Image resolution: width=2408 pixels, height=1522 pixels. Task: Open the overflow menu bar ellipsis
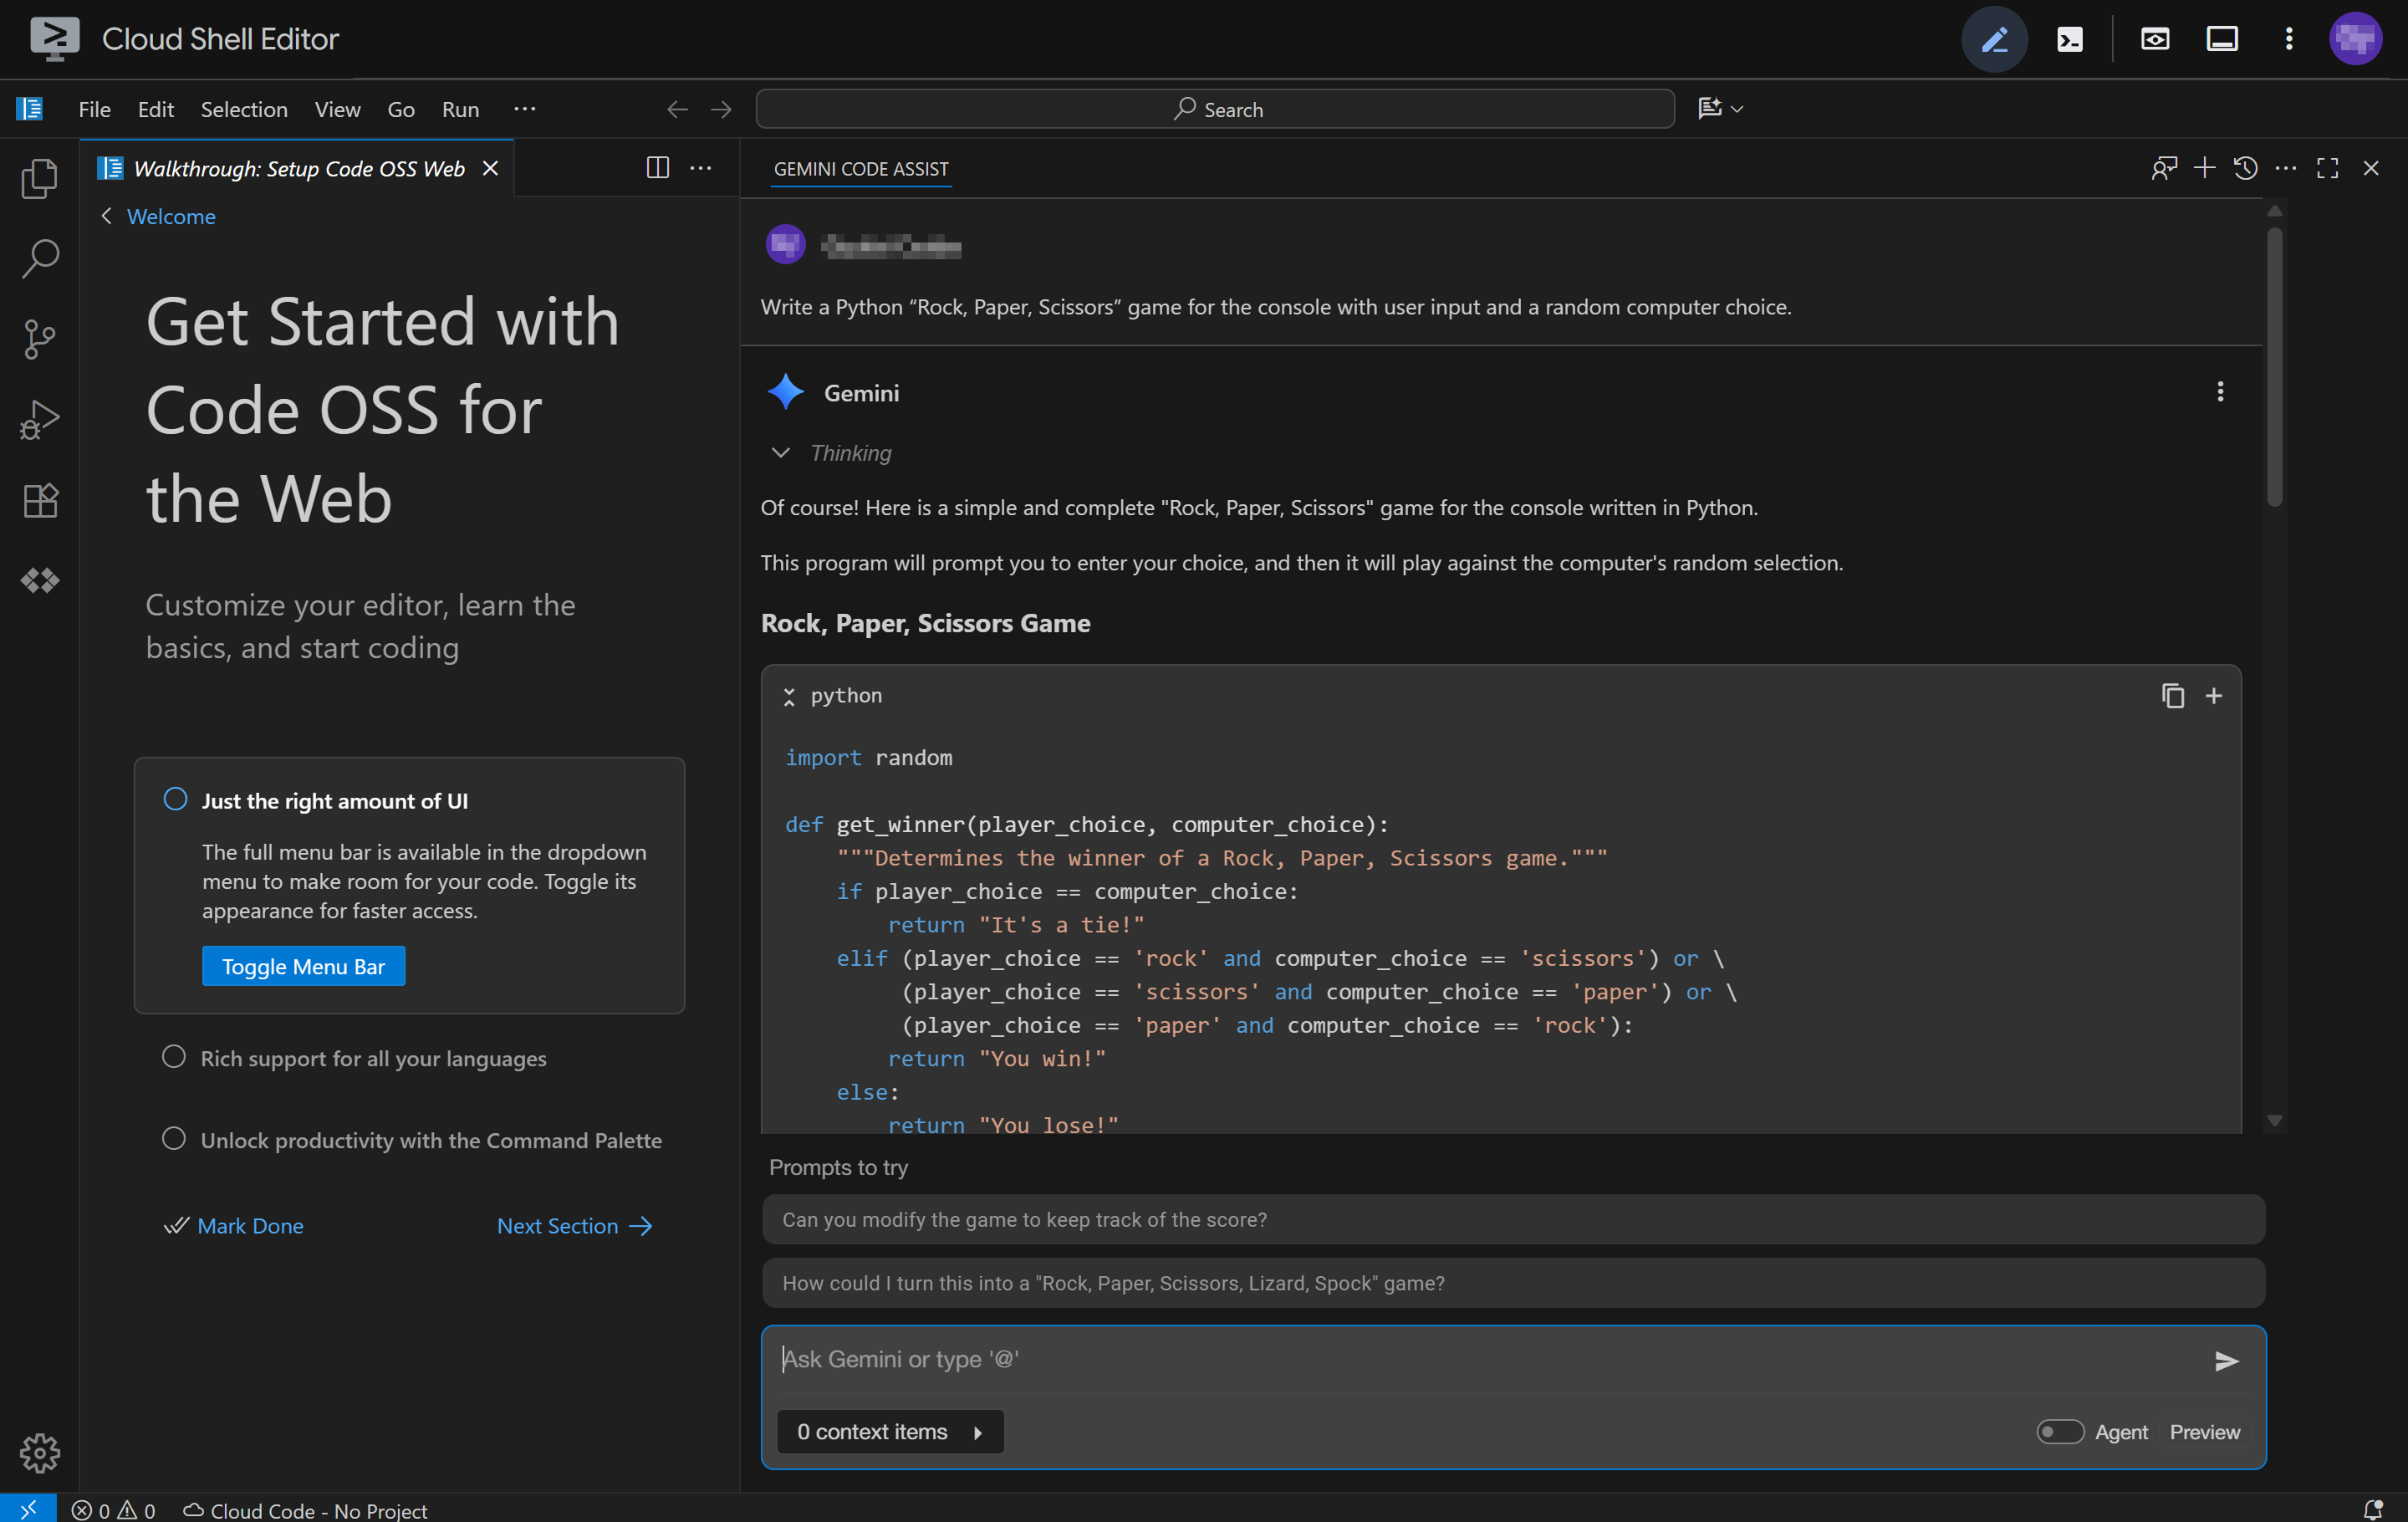pos(524,109)
